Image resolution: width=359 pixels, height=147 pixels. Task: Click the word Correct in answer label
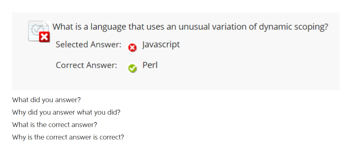(x=70, y=65)
